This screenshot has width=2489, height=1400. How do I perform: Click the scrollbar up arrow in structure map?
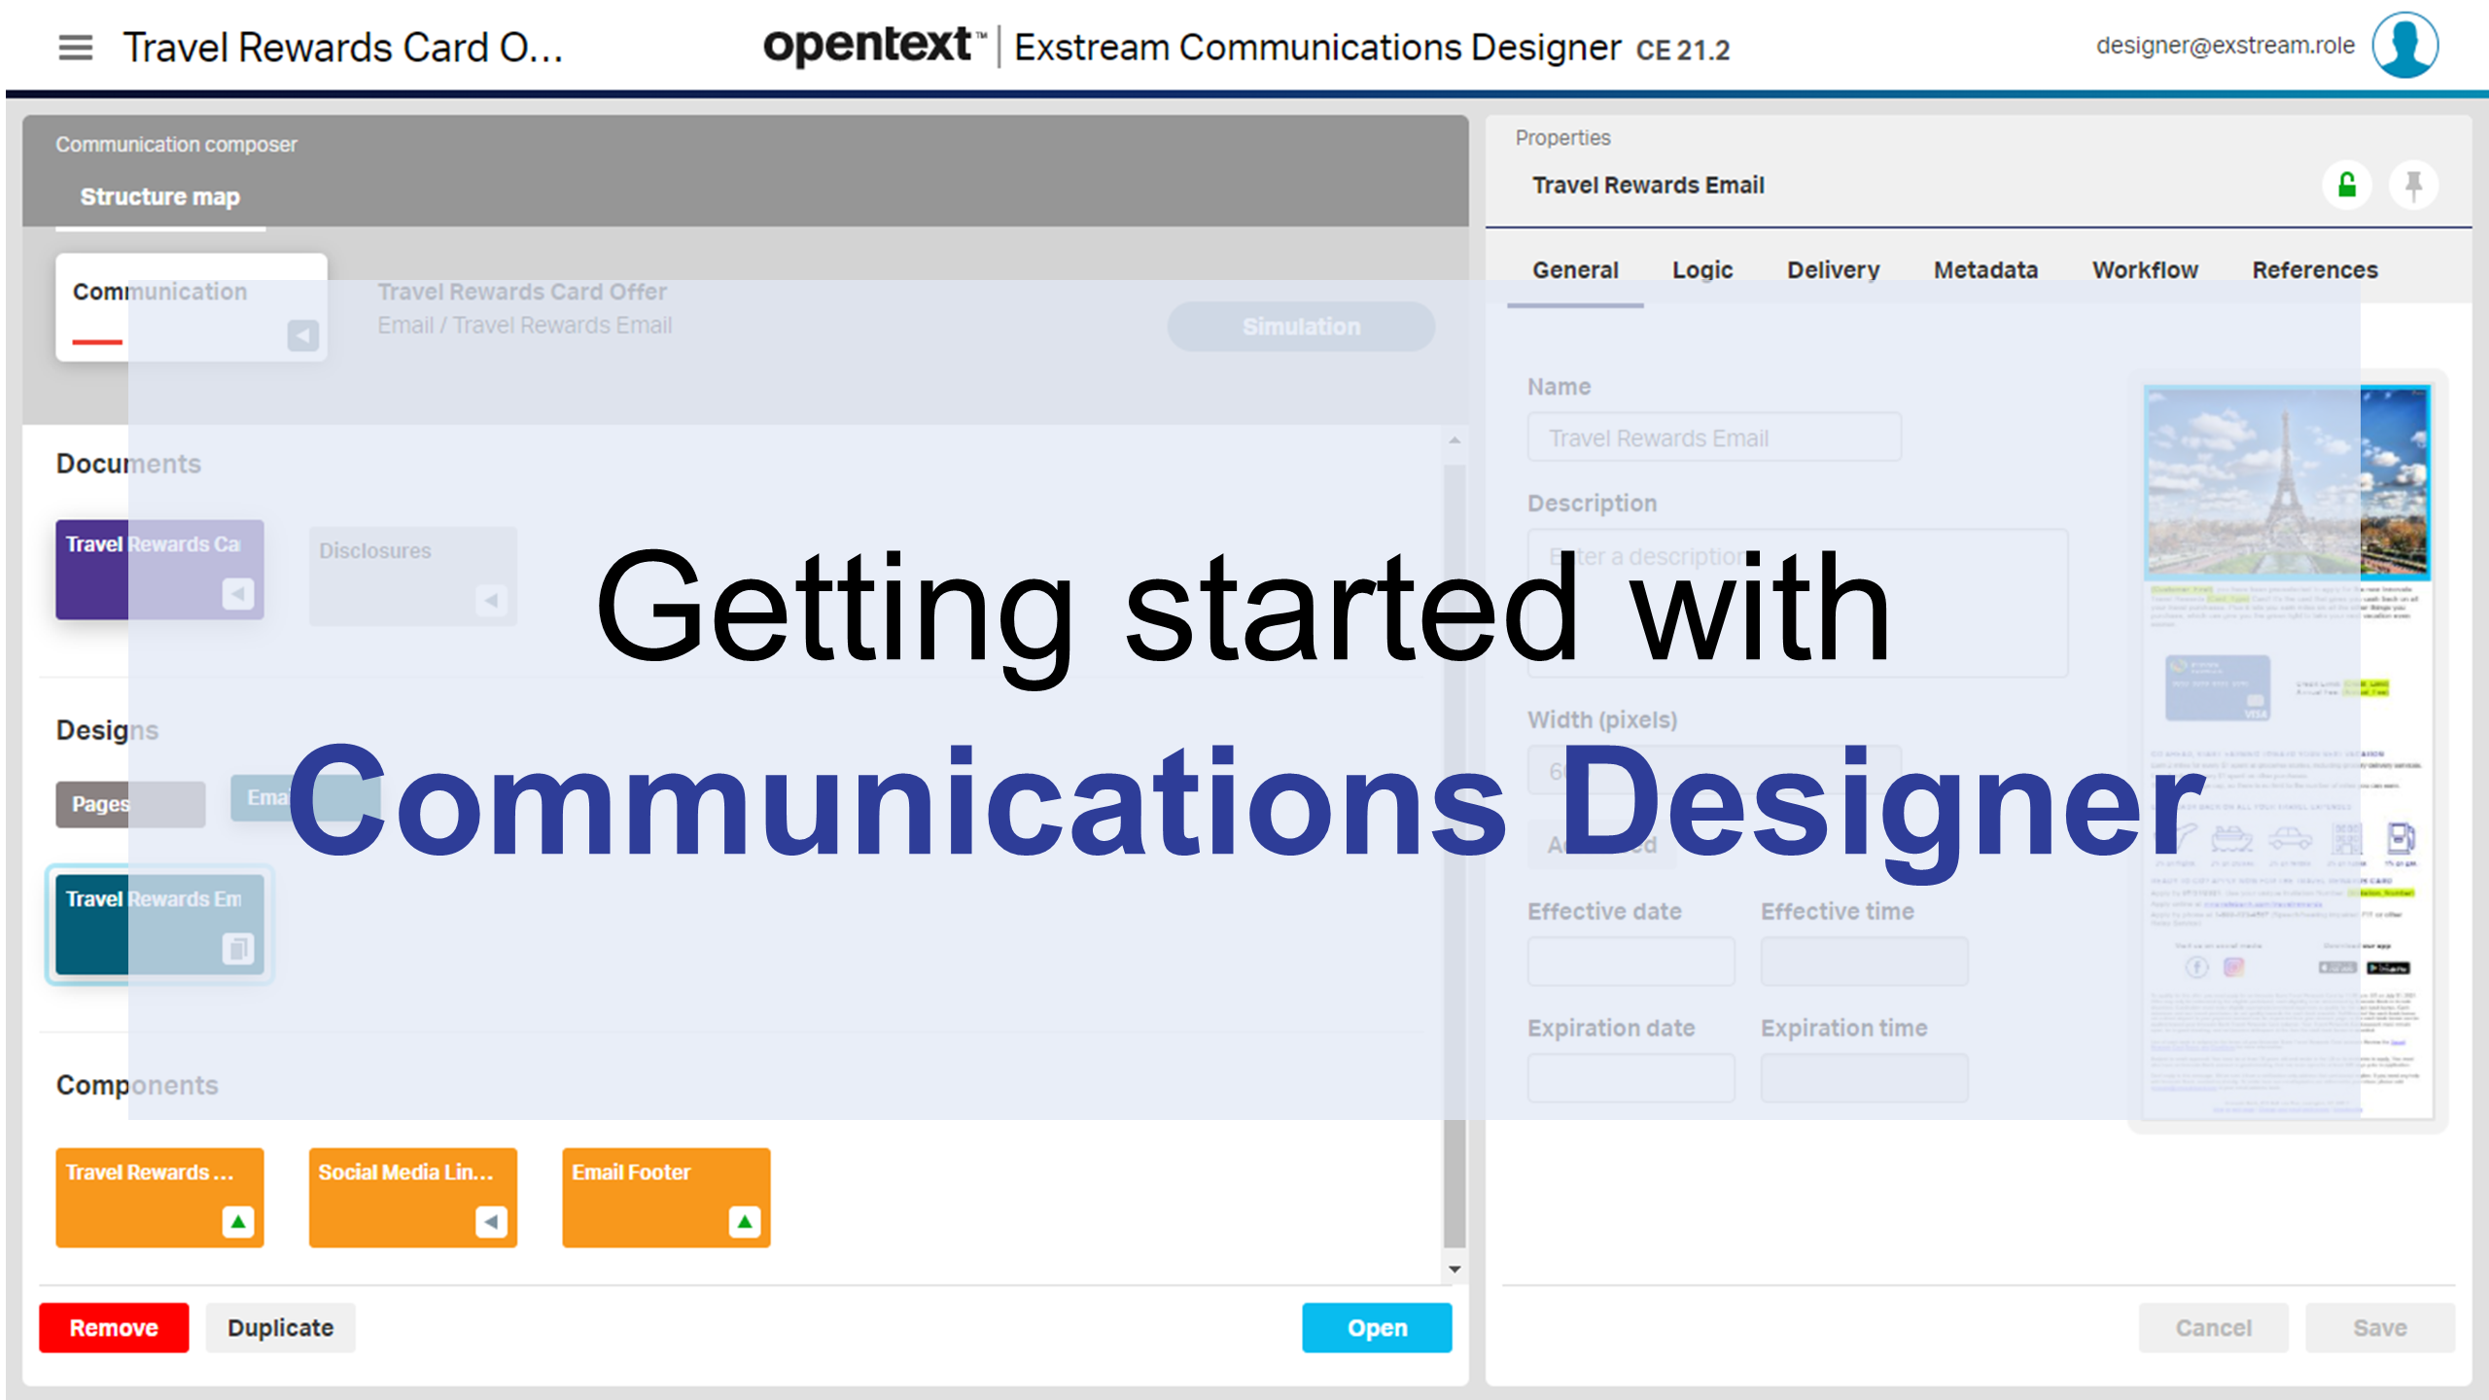pyautogui.click(x=1455, y=440)
